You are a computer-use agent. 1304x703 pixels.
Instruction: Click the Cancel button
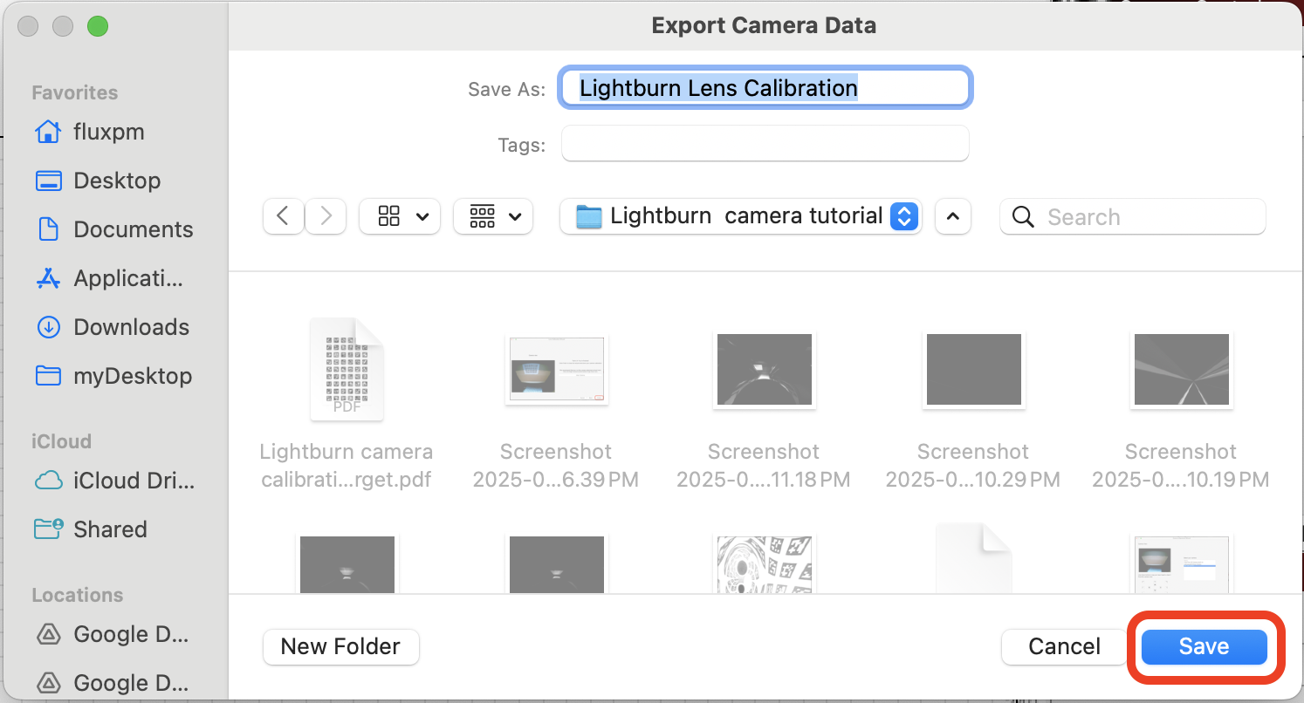[x=1064, y=646]
